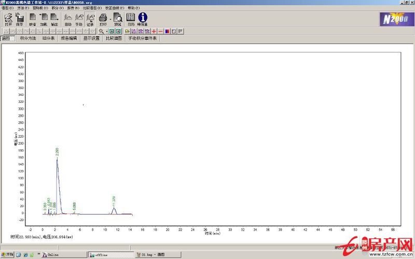Click the red plus icon in small toolbar
415x259 pixels.
pyautogui.click(x=154, y=31)
